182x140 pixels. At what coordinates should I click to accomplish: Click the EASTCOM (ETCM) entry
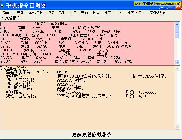tap(18, 54)
